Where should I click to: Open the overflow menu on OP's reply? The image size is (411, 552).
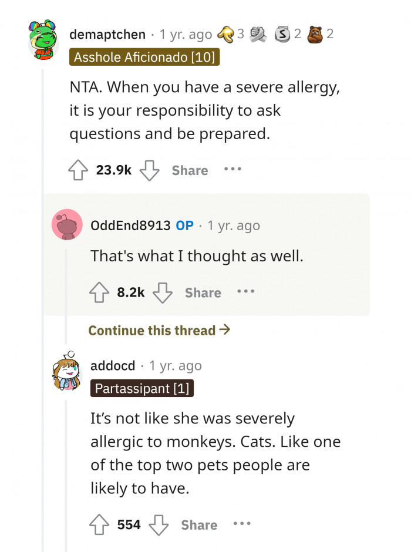[245, 291]
